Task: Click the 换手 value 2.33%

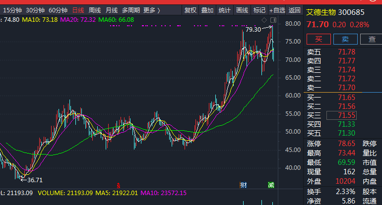Action: click(346, 192)
